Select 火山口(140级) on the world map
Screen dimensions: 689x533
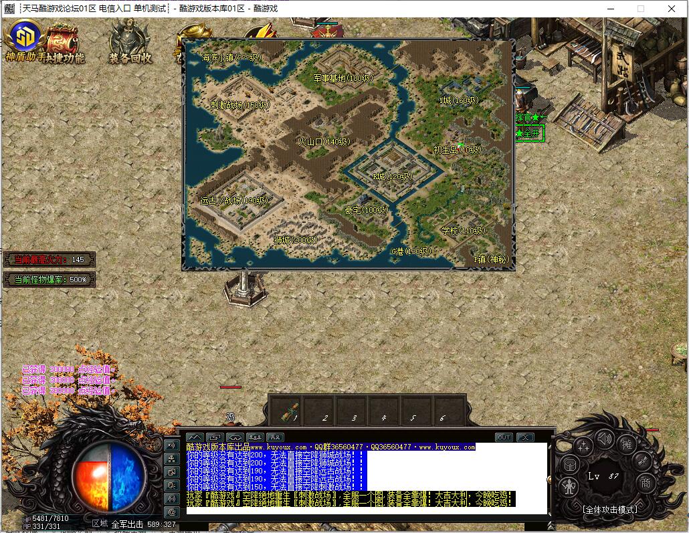(x=324, y=142)
